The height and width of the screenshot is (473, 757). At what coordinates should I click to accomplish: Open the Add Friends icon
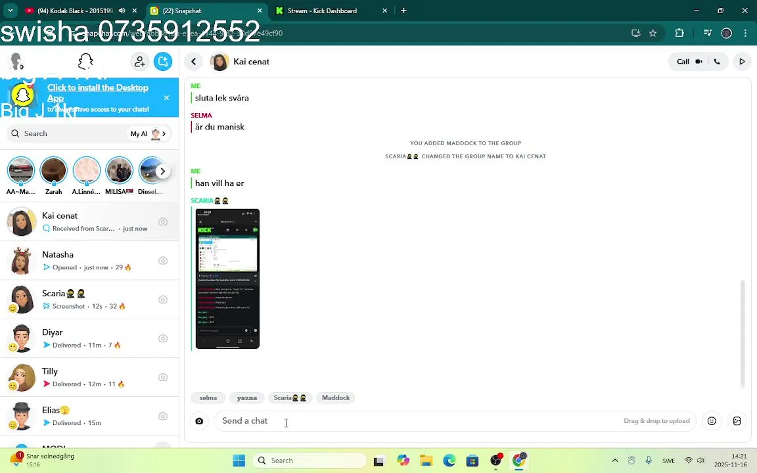click(x=139, y=62)
